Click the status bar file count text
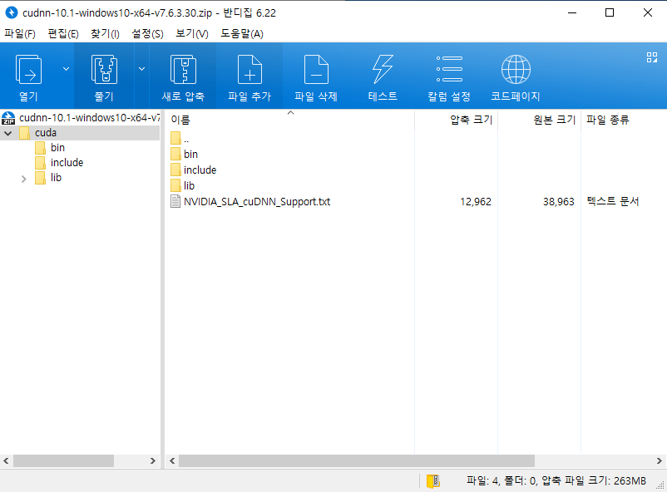Image resolution: width=667 pixels, height=492 pixels. tap(556, 481)
